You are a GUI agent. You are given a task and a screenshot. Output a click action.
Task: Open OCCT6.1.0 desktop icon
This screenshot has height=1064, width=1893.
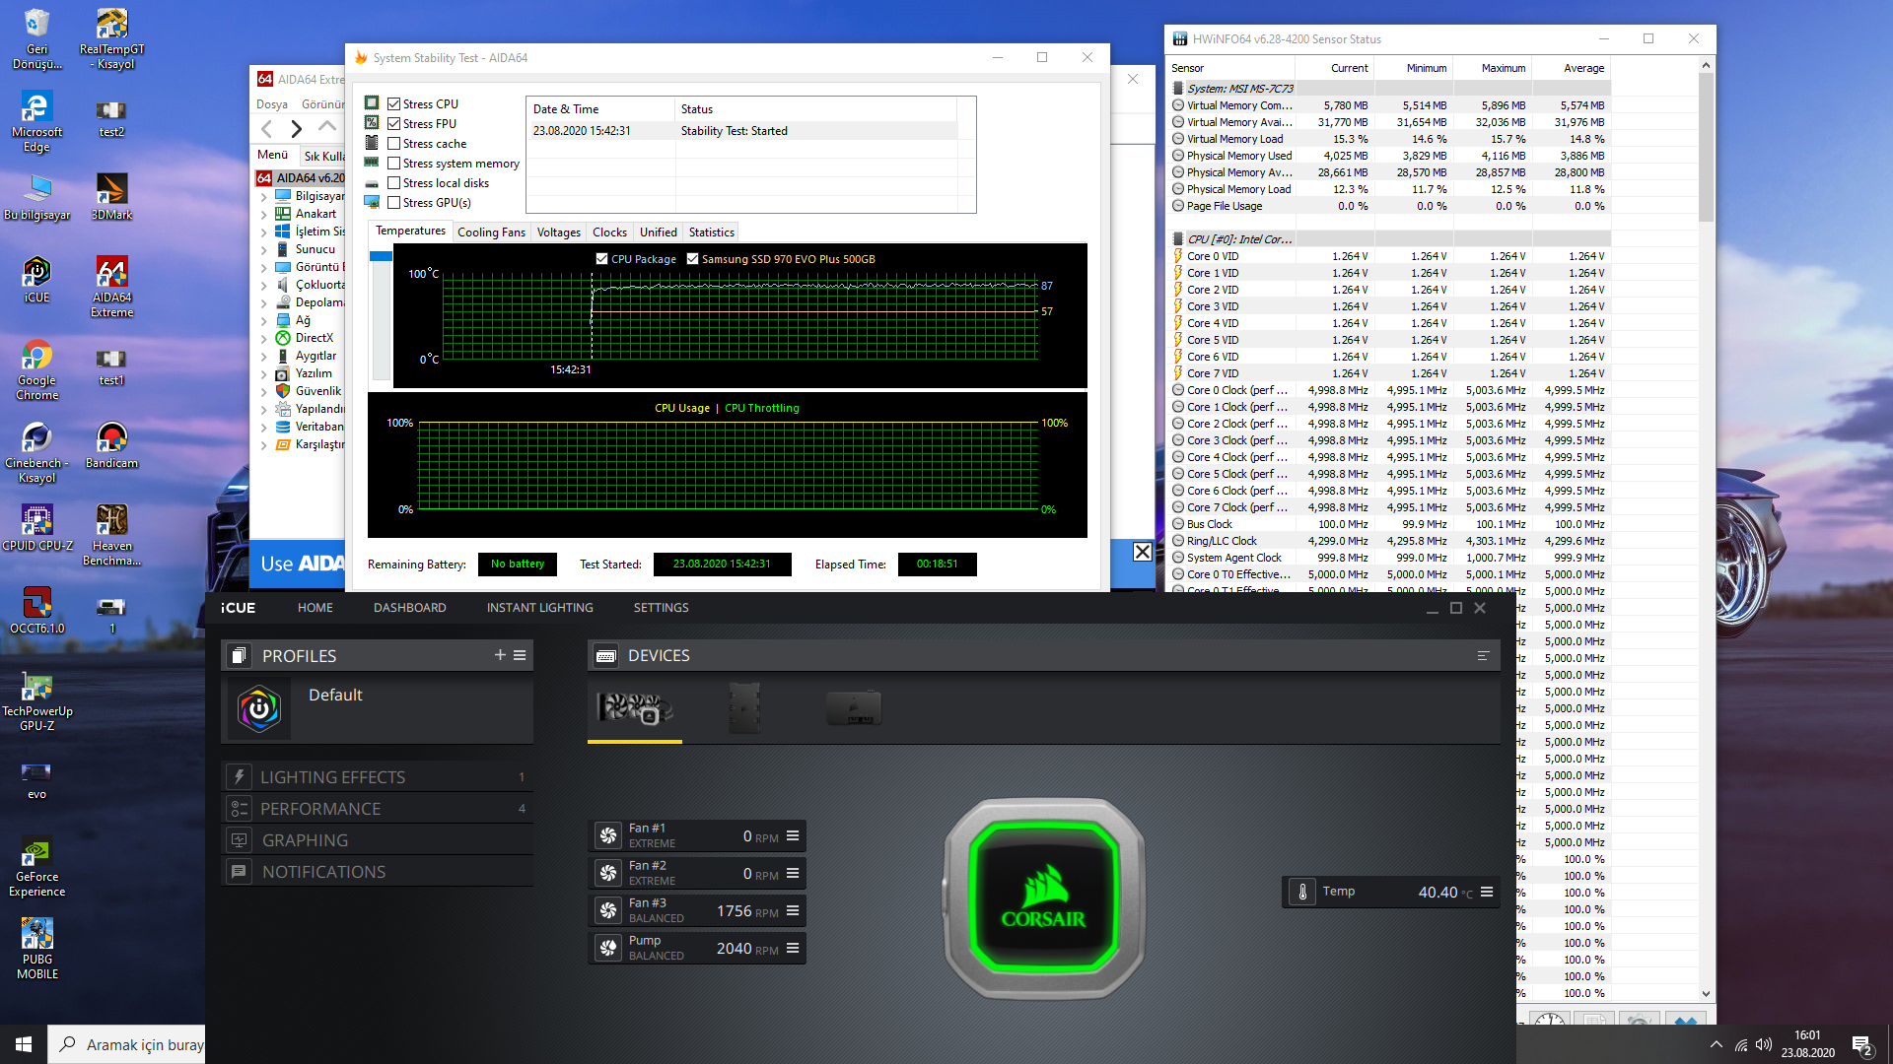click(36, 611)
